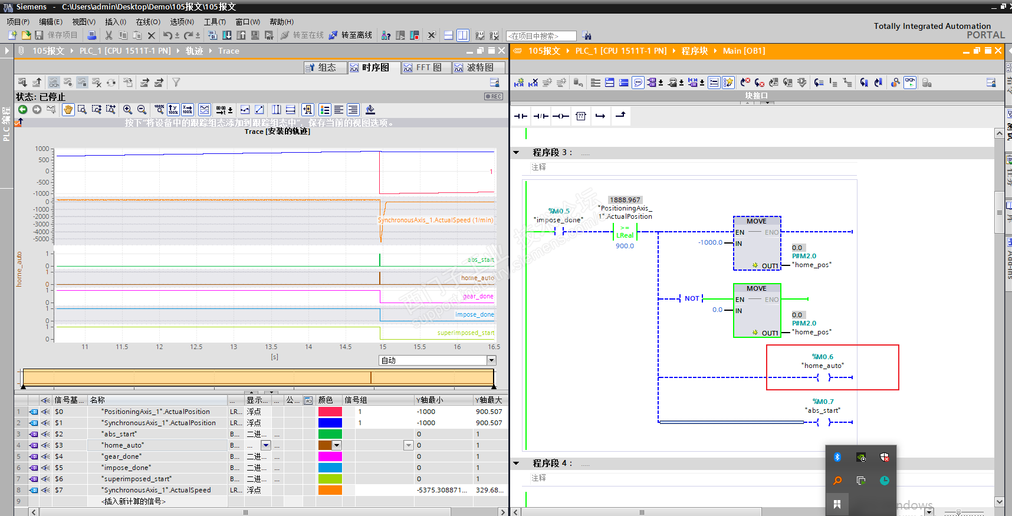Insert a normally open contact
Image resolution: width=1012 pixels, height=516 pixels.
tap(521, 116)
